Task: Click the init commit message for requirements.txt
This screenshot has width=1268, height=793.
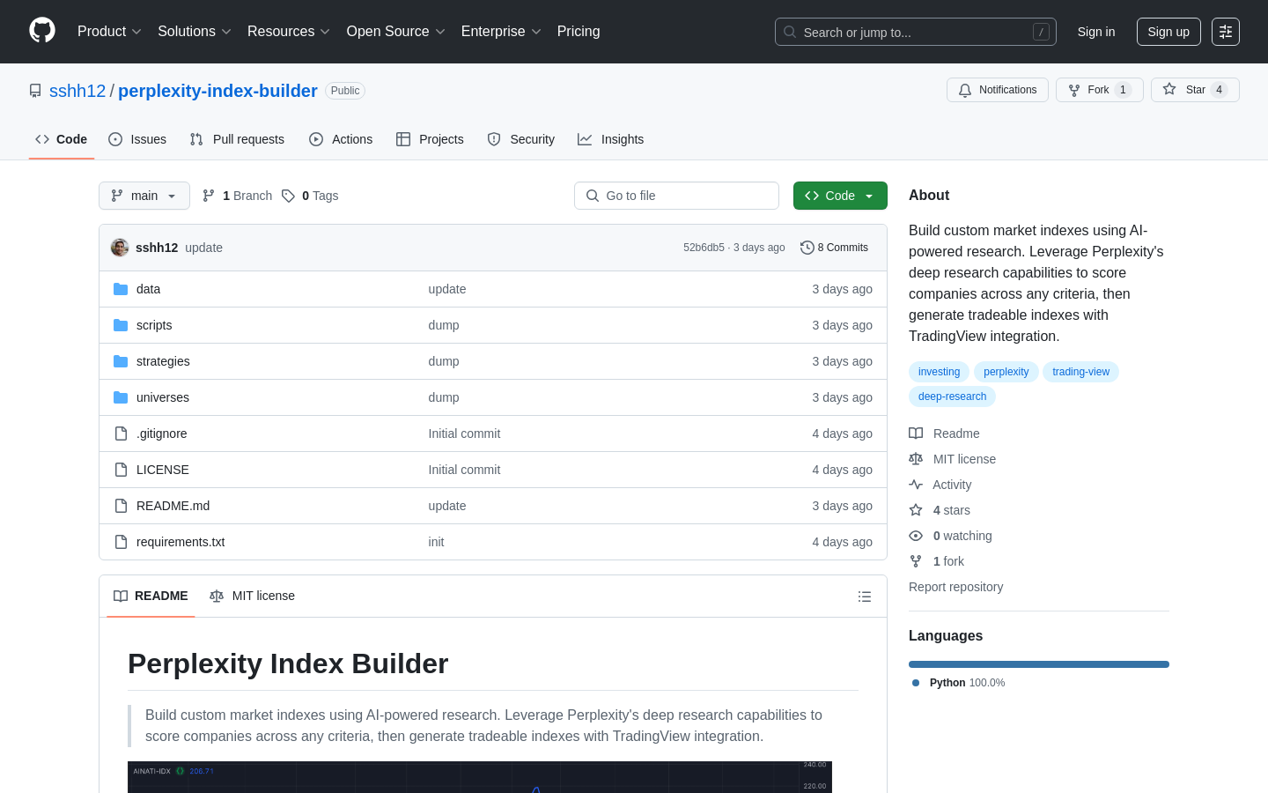Action: click(x=436, y=542)
